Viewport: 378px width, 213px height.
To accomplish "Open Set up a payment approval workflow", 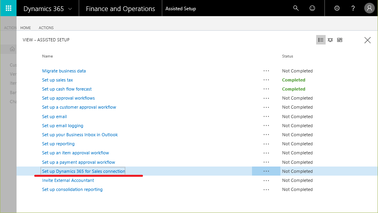I will click(78, 162).
